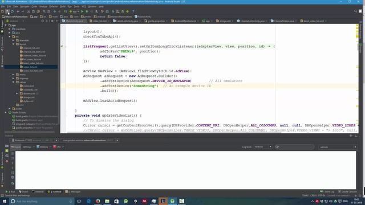
Task: Collapse the Gradle Scripts node
Action: 6,113
